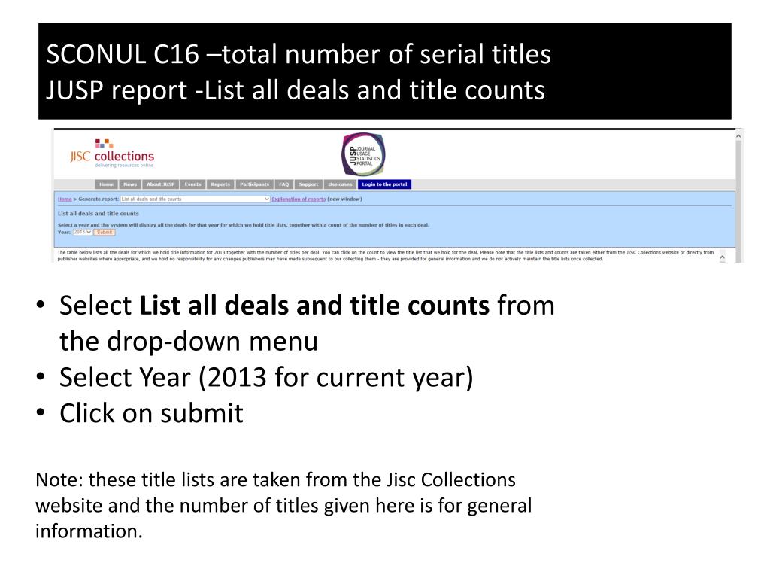Open the Support nav tab

308,184
